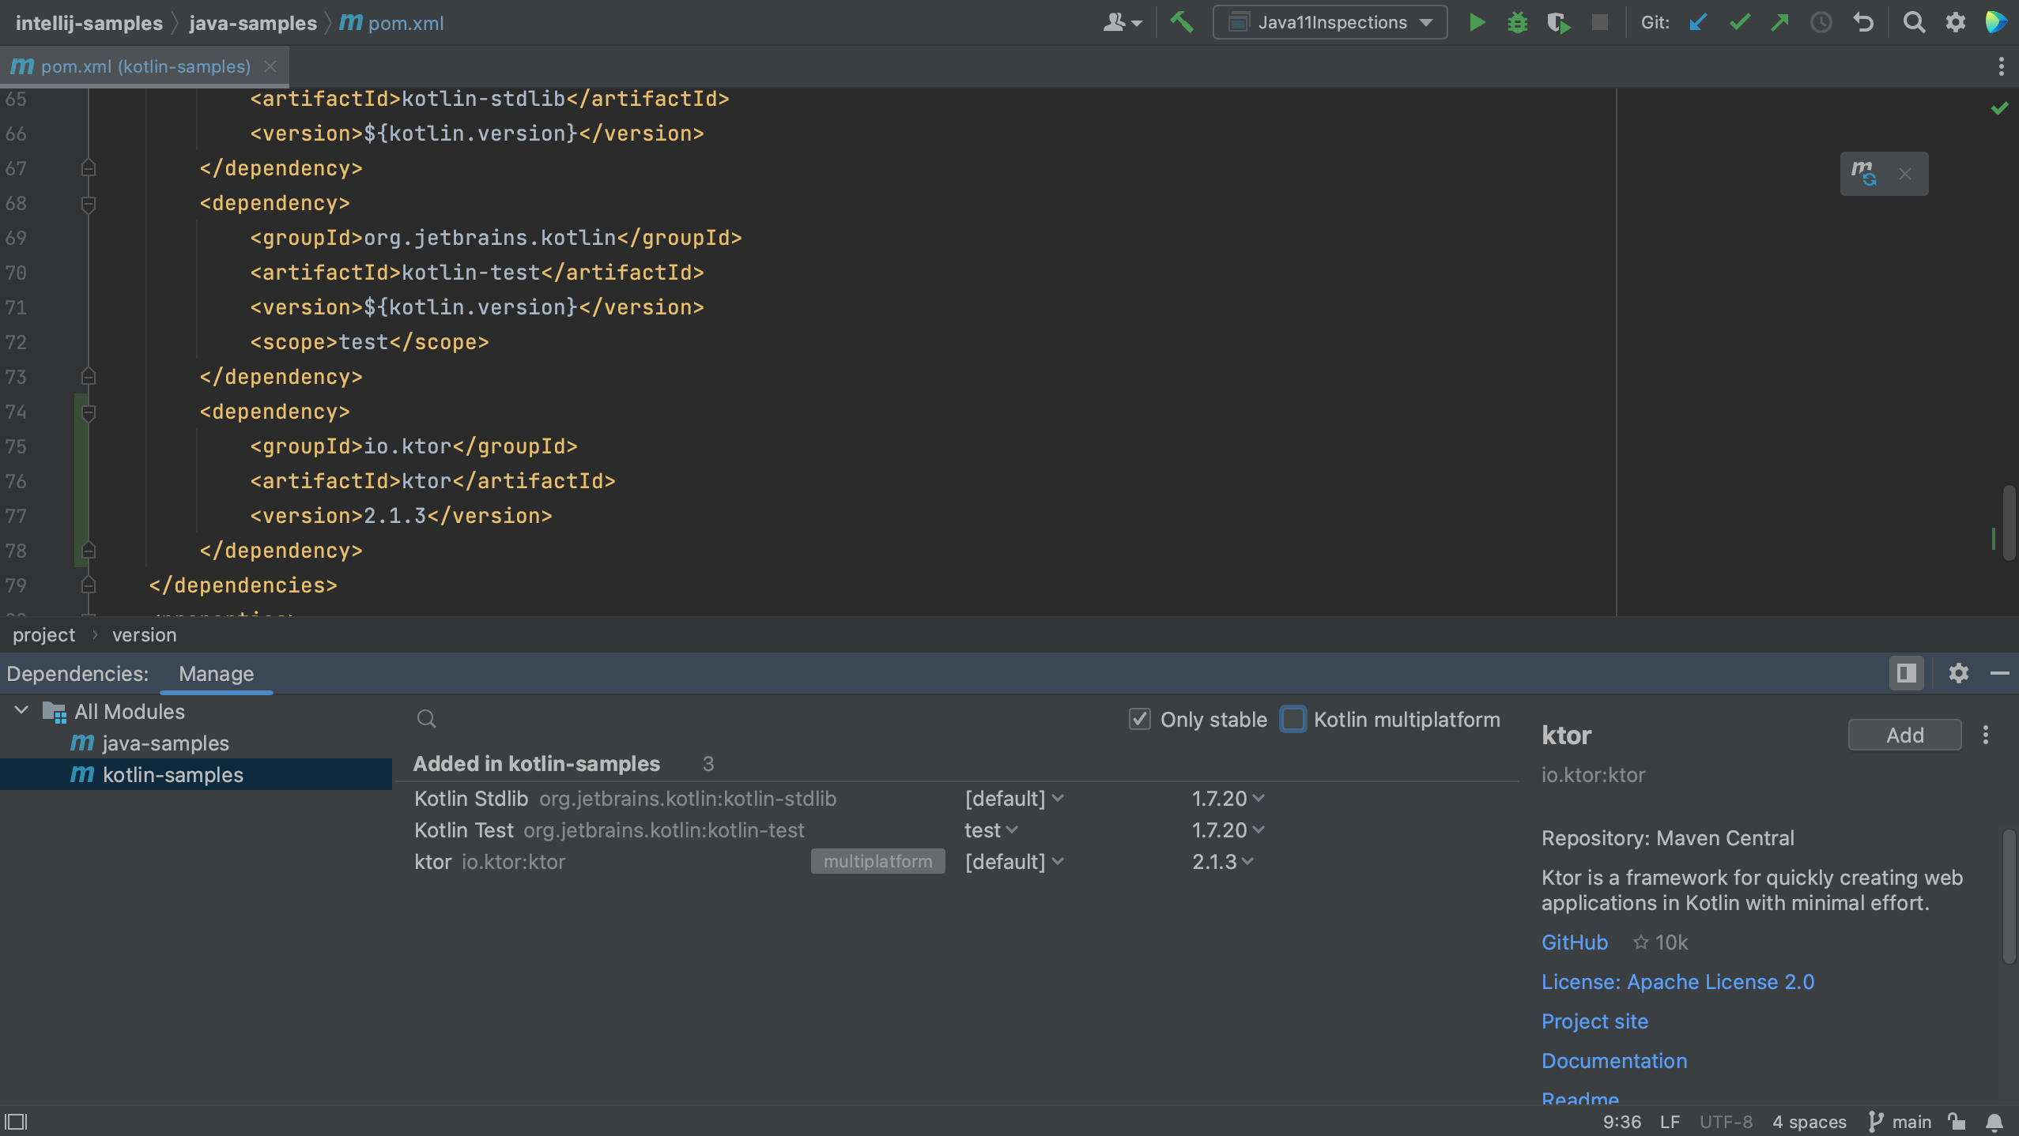Open License: Apache License 2.0 link
Screen dimensions: 2019x1136
1677,982
